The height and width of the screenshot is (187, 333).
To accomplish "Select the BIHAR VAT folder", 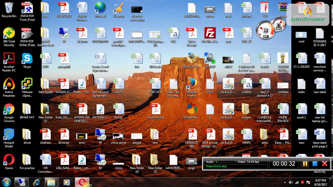I will click(x=27, y=111).
